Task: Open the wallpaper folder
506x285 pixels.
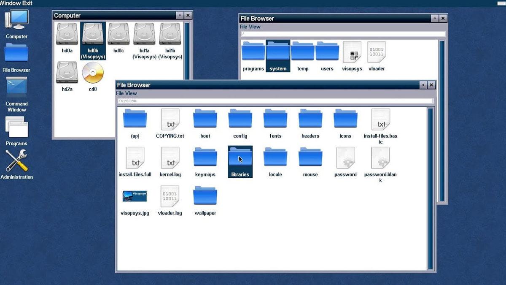Action: click(x=205, y=197)
